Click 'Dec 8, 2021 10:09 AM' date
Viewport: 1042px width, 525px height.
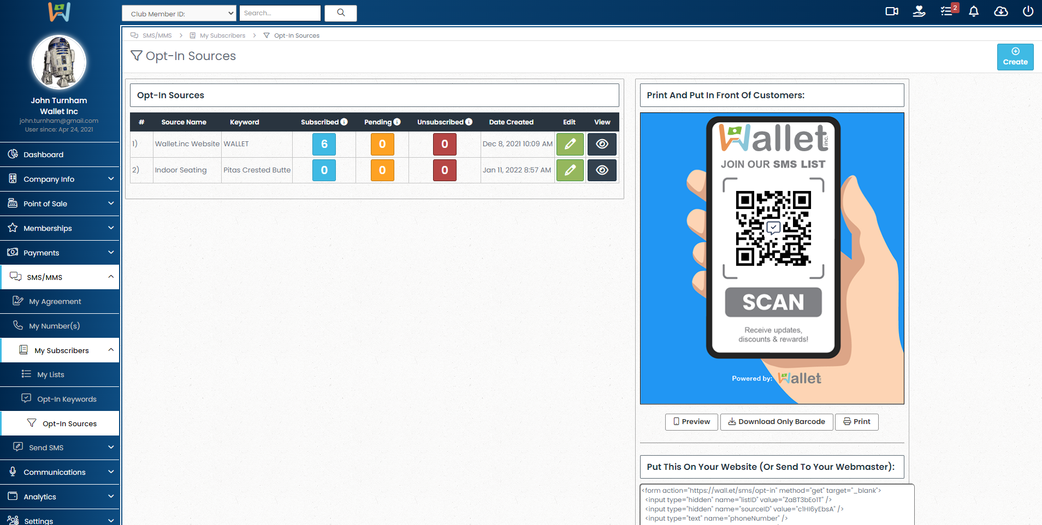tap(518, 144)
